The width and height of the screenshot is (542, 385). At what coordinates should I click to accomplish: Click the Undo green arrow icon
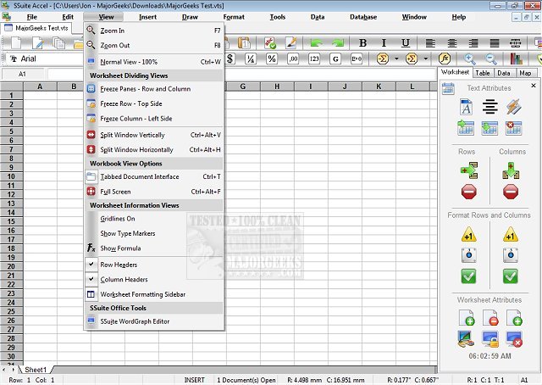(316, 43)
